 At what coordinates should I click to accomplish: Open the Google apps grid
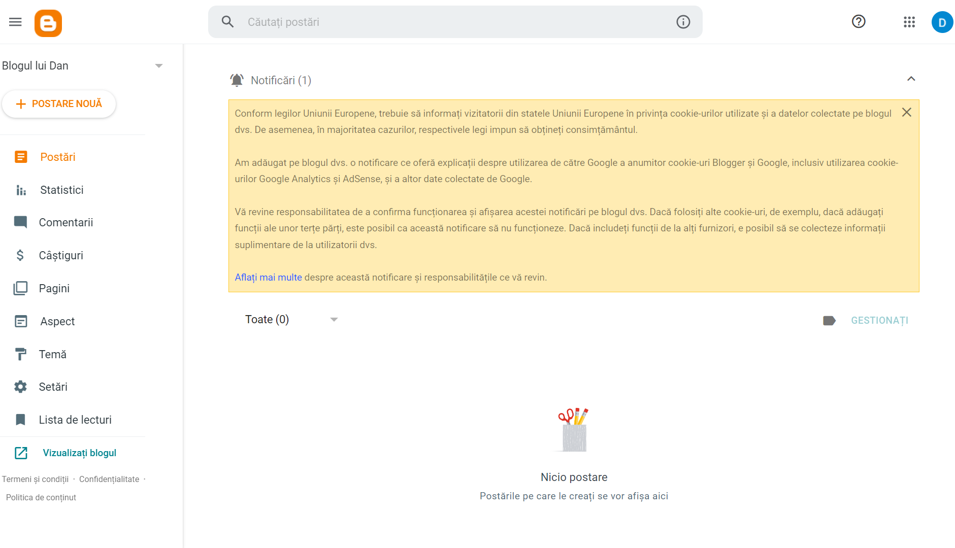click(x=909, y=22)
